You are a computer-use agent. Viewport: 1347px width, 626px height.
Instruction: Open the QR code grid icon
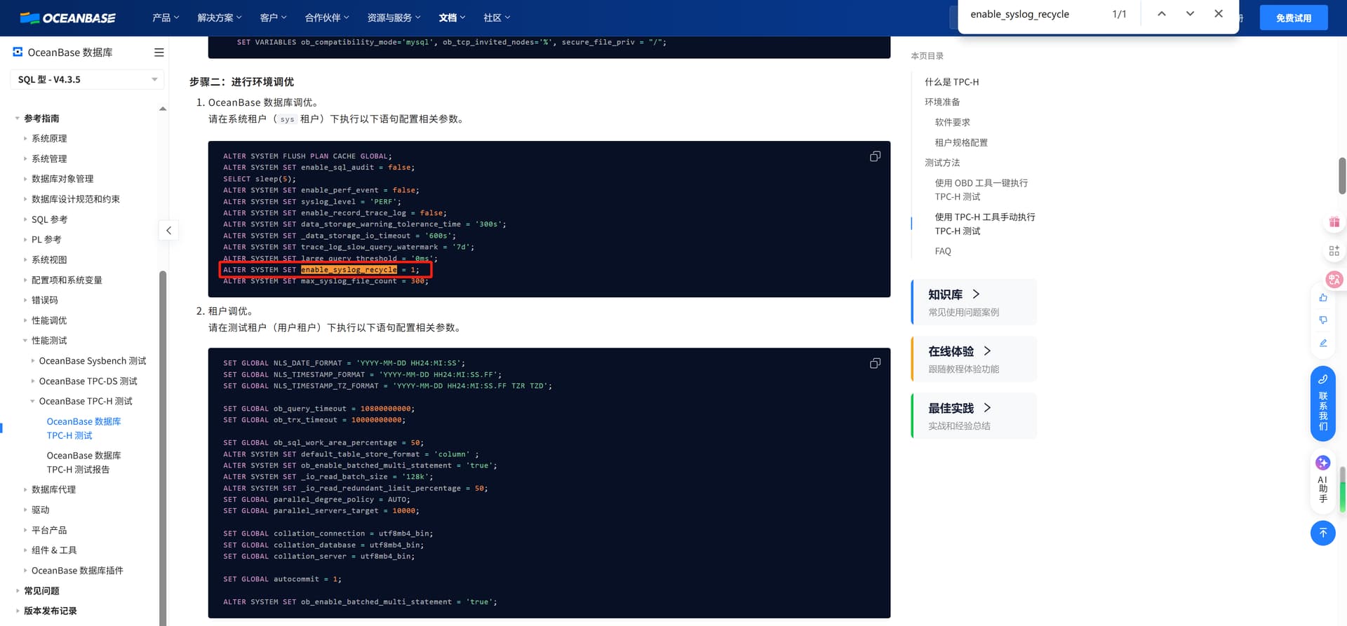click(1334, 250)
